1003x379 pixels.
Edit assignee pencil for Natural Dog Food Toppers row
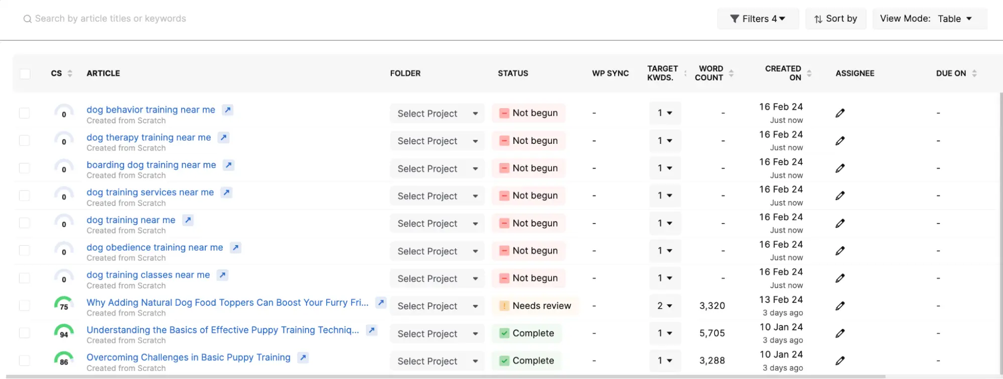[840, 306]
